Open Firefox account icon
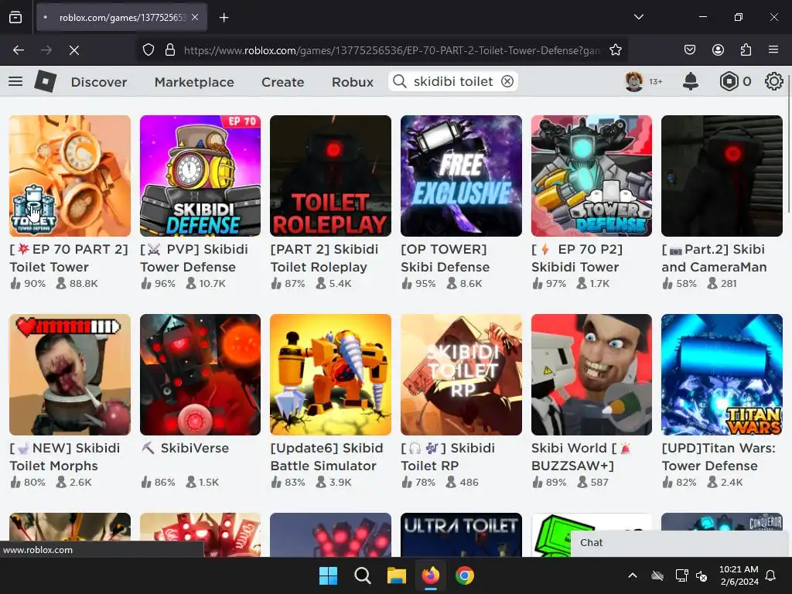 (x=718, y=50)
